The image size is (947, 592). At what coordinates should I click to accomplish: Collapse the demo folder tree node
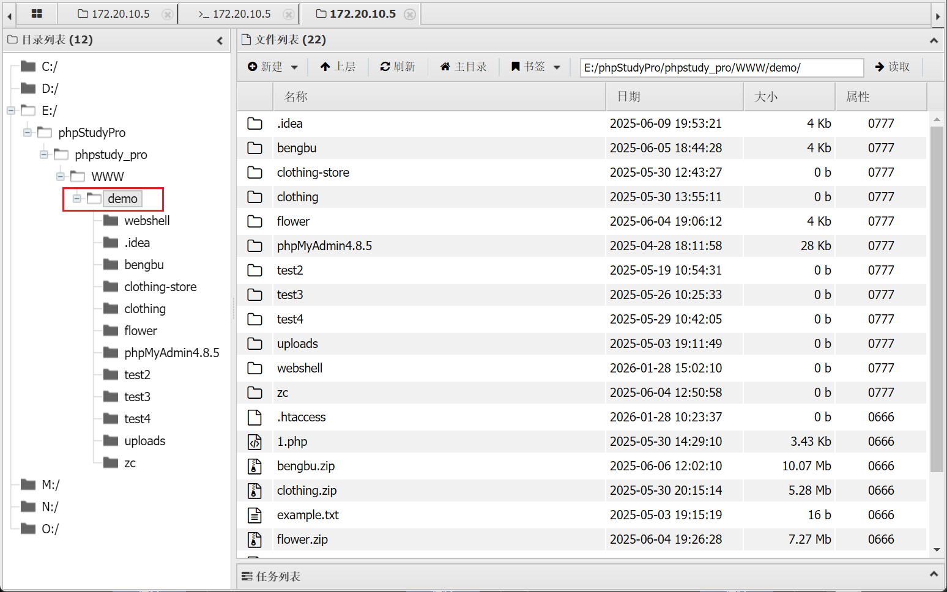tap(77, 199)
